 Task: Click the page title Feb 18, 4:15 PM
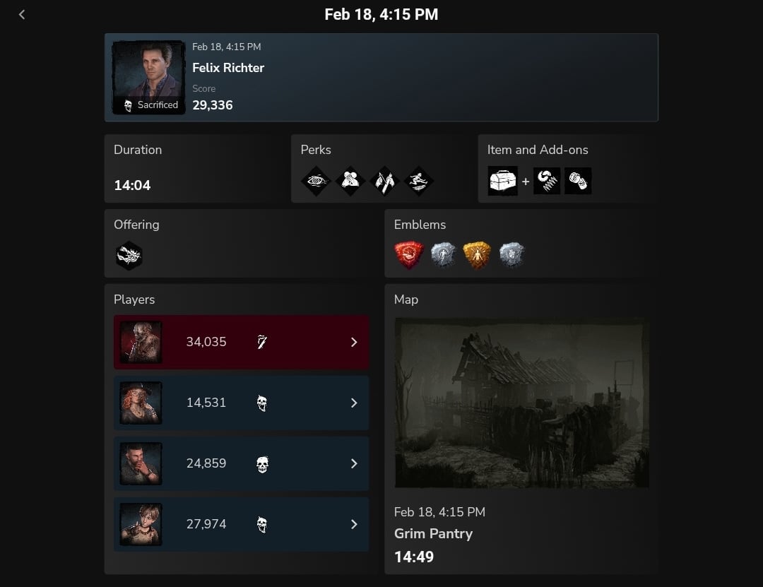click(381, 15)
